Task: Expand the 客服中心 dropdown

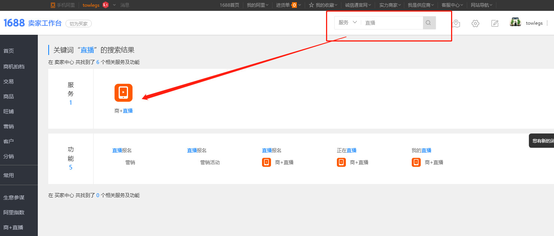Action: [462, 5]
